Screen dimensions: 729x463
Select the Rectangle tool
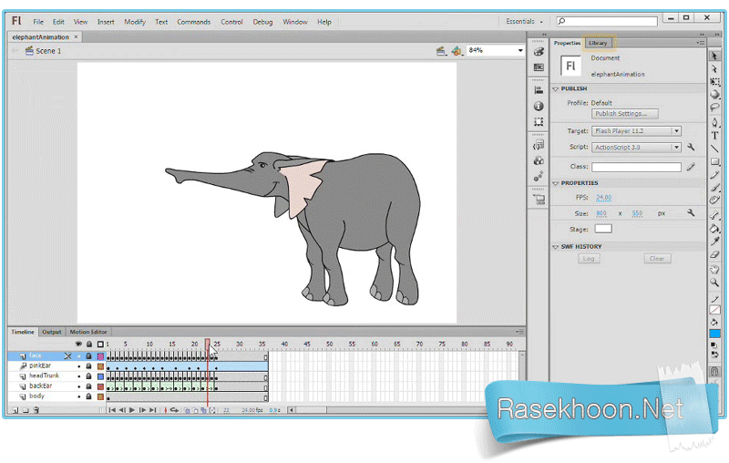click(714, 161)
